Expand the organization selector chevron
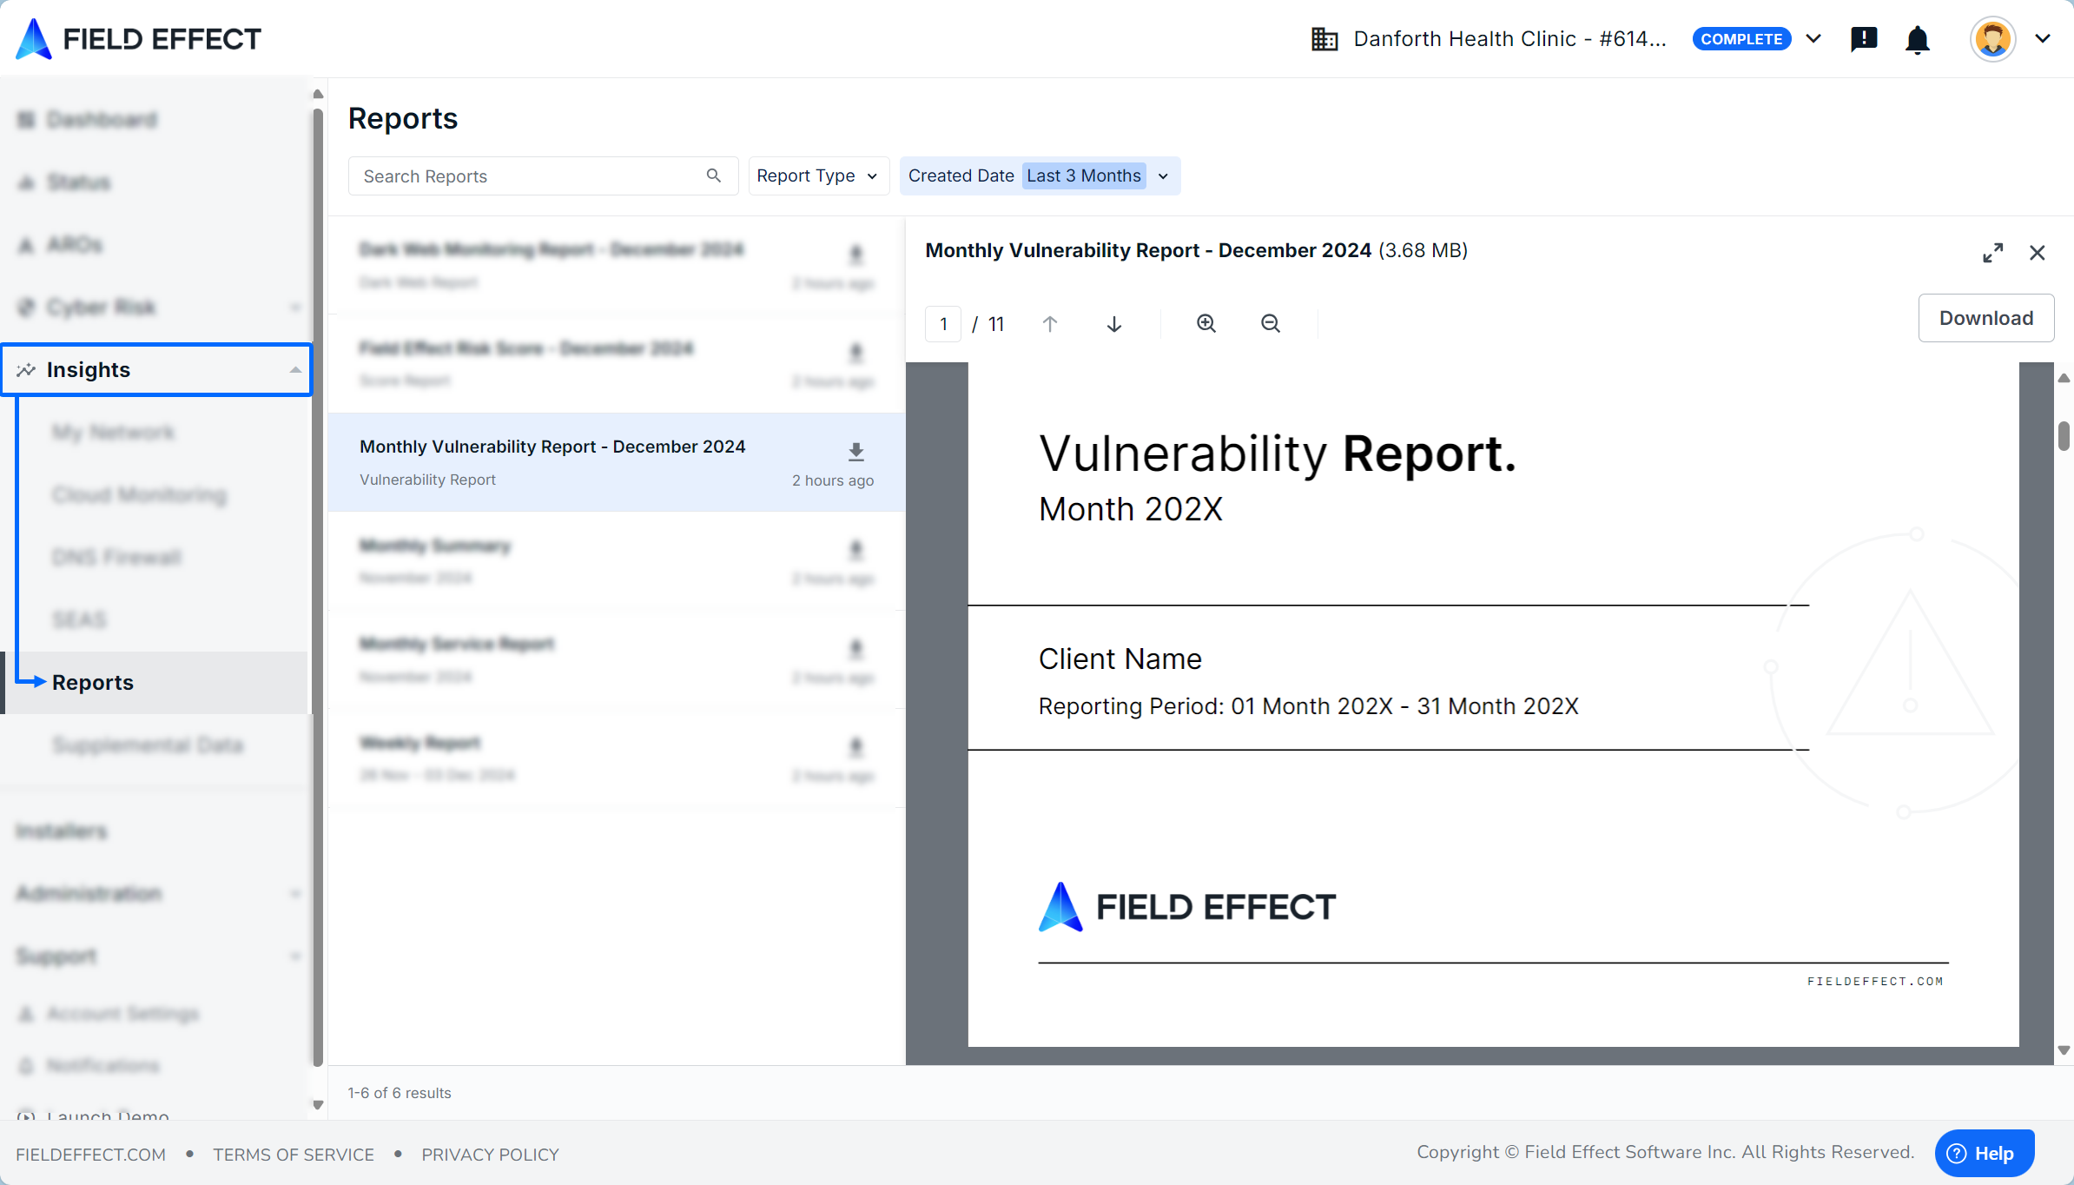Screen dimensions: 2074x1185 (1813, 39)
